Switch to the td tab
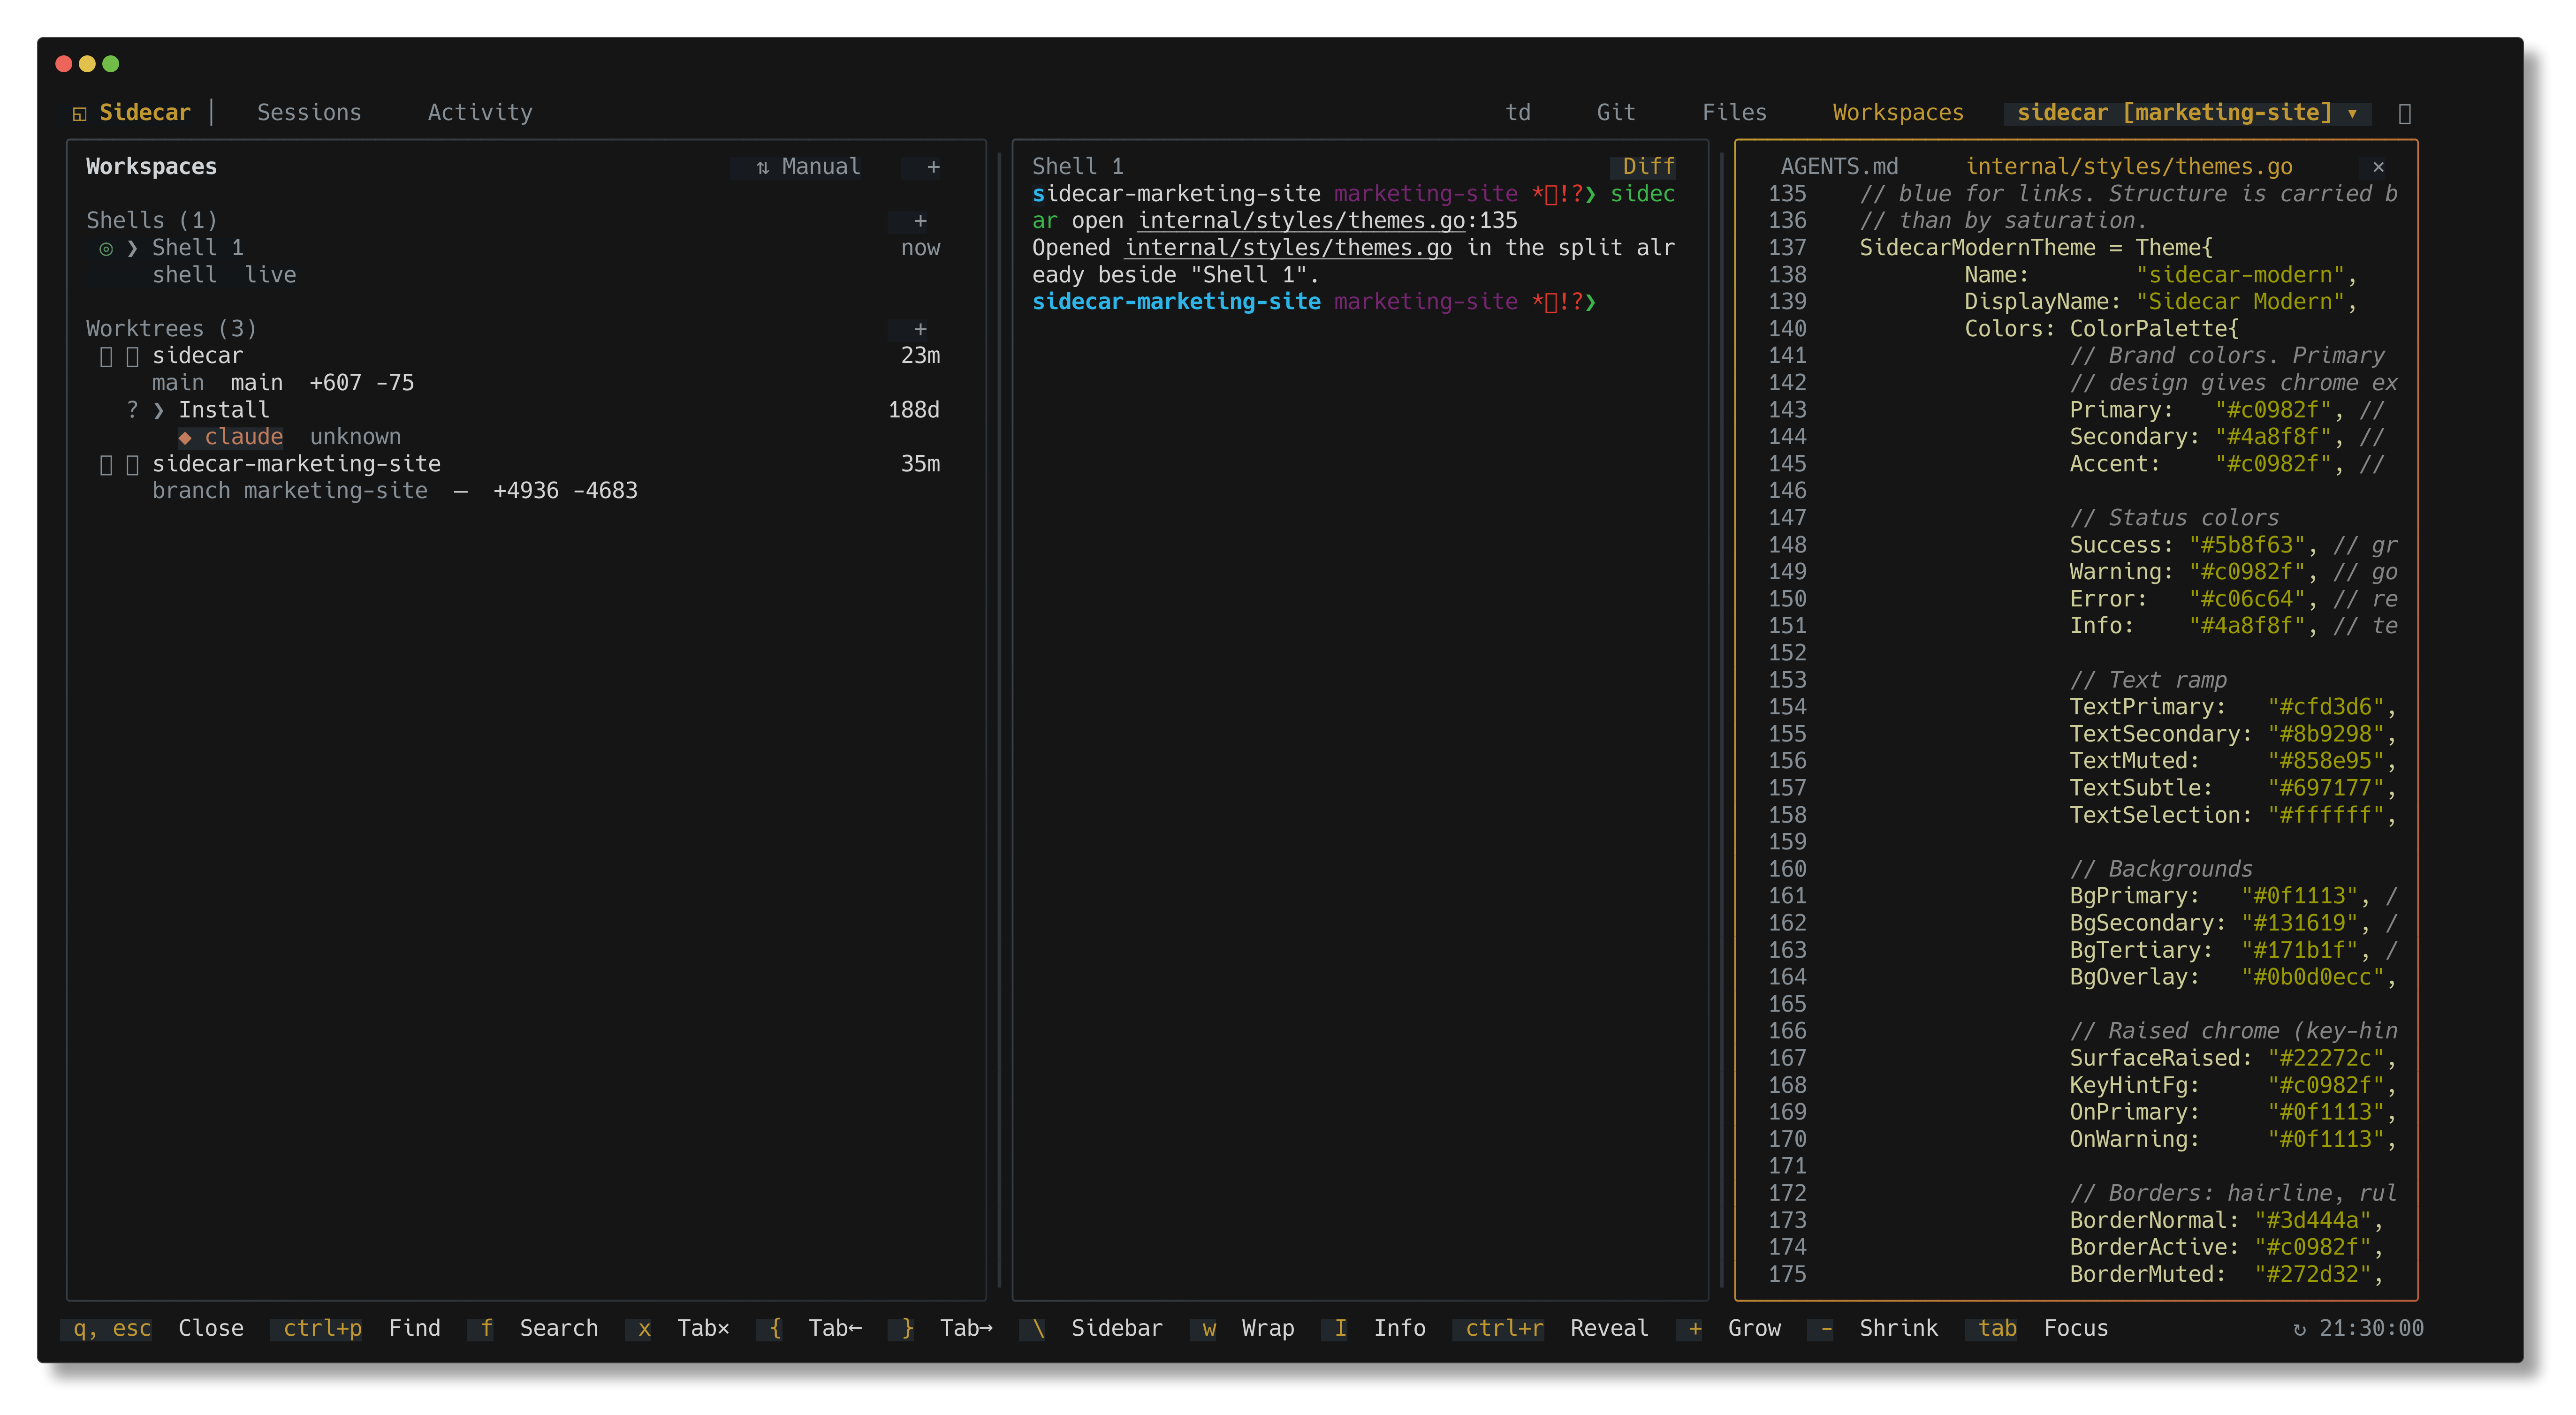 [x=1518, y=113]
